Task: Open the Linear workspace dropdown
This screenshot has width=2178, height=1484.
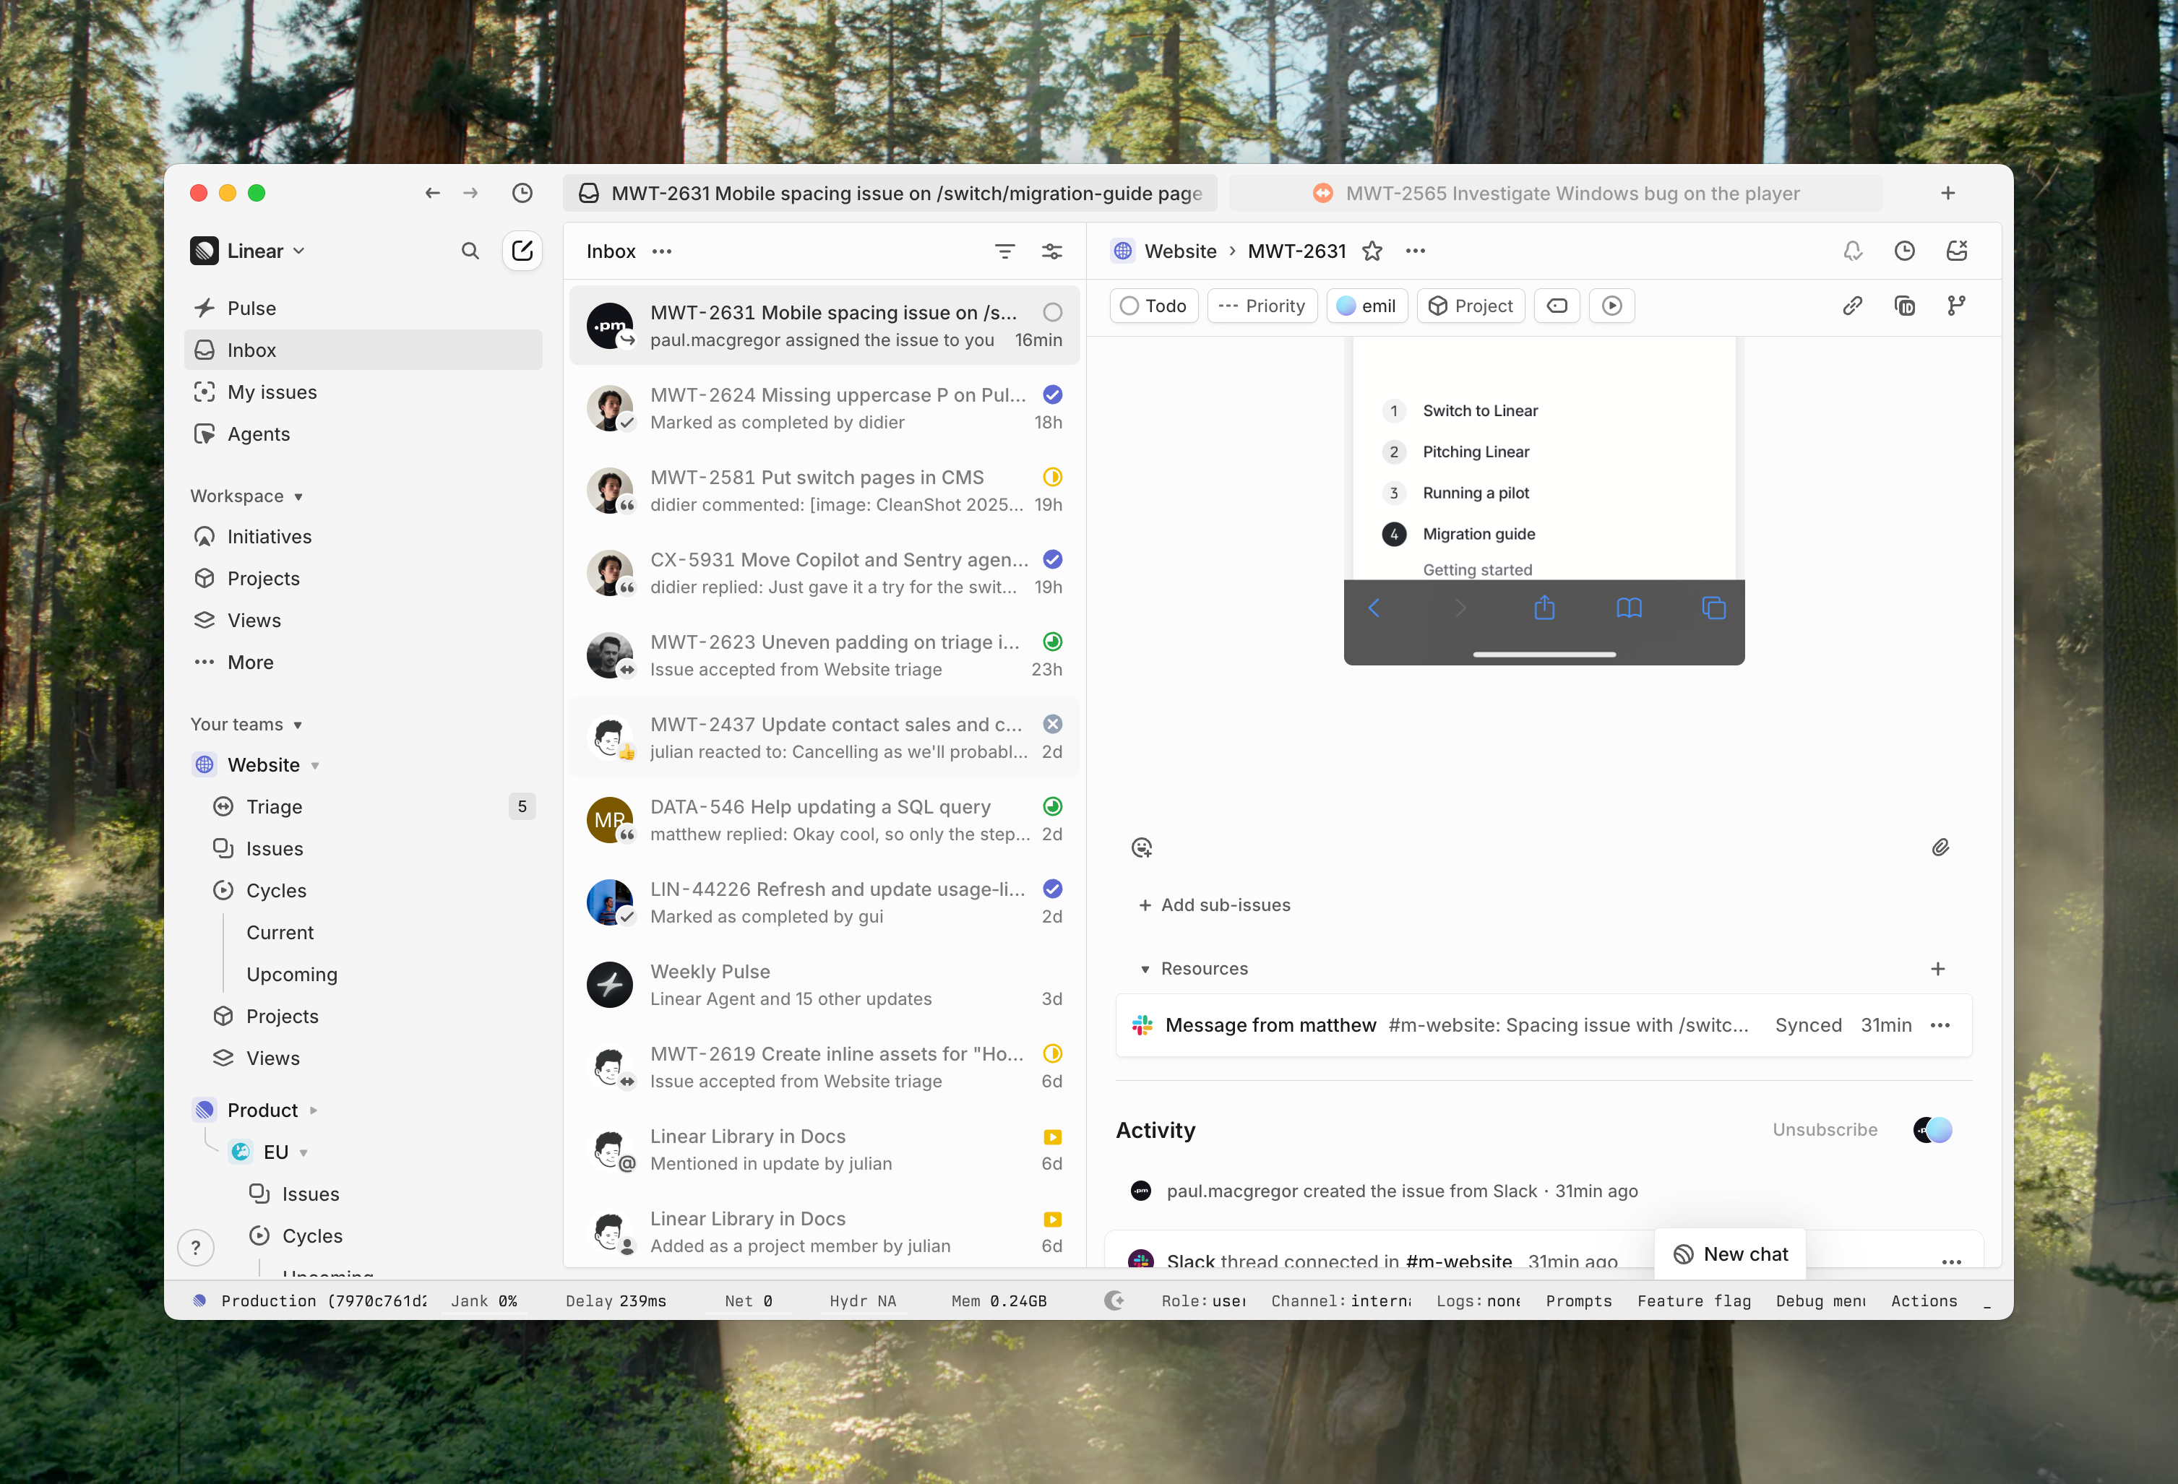Action: (x=247, y=250)
